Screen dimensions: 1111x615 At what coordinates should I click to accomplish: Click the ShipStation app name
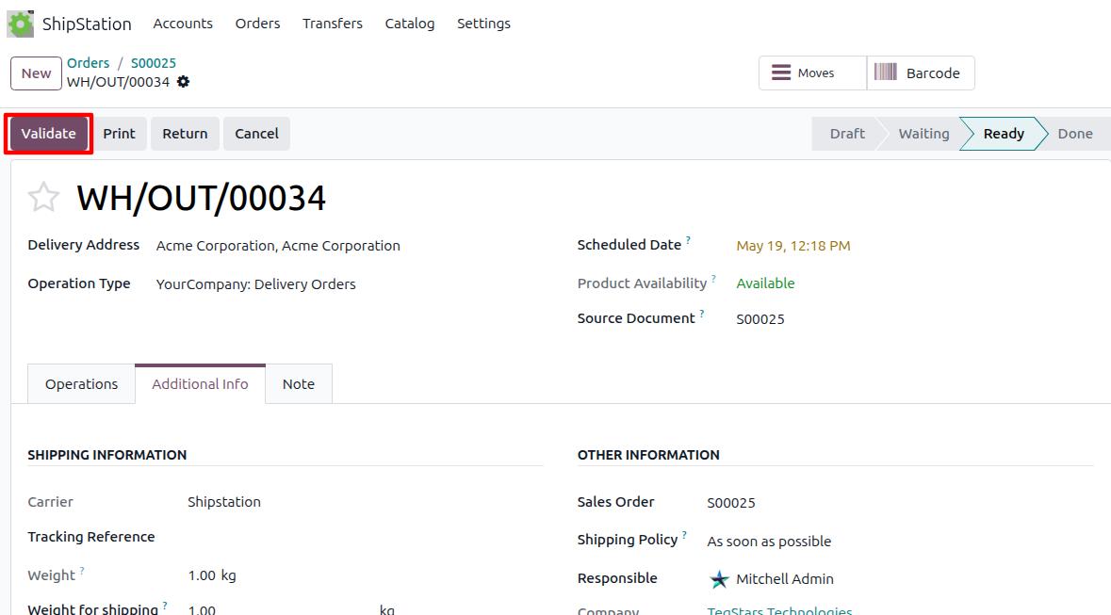87,24
